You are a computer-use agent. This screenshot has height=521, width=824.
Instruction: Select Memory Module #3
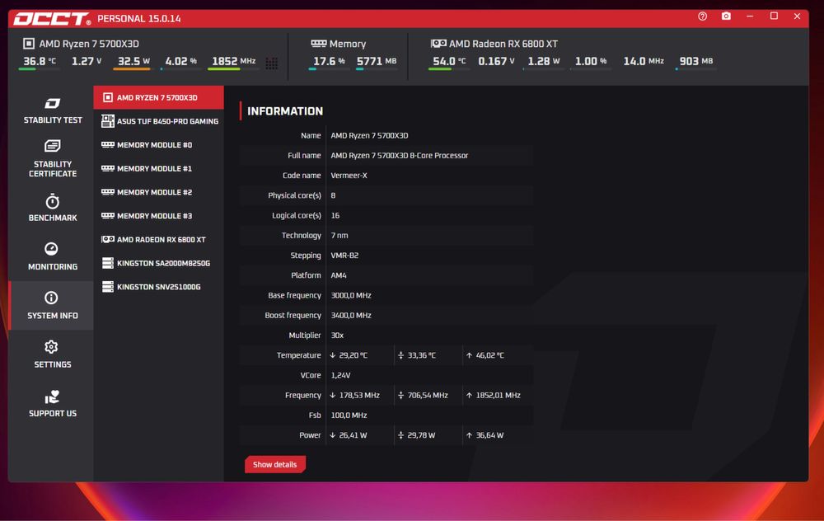pos(158,215)
